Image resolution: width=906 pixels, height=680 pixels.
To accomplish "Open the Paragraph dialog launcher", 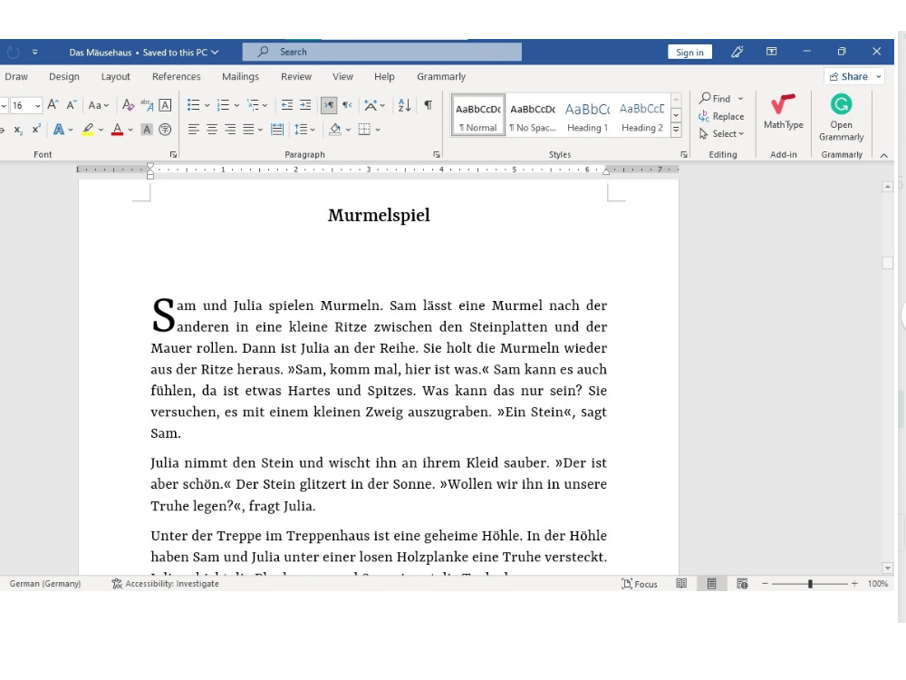I will pos(437,154).
